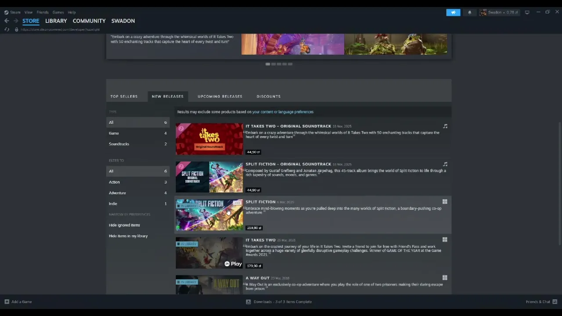
Task: Select the All filter under Filter To
Action: point(138,171)
